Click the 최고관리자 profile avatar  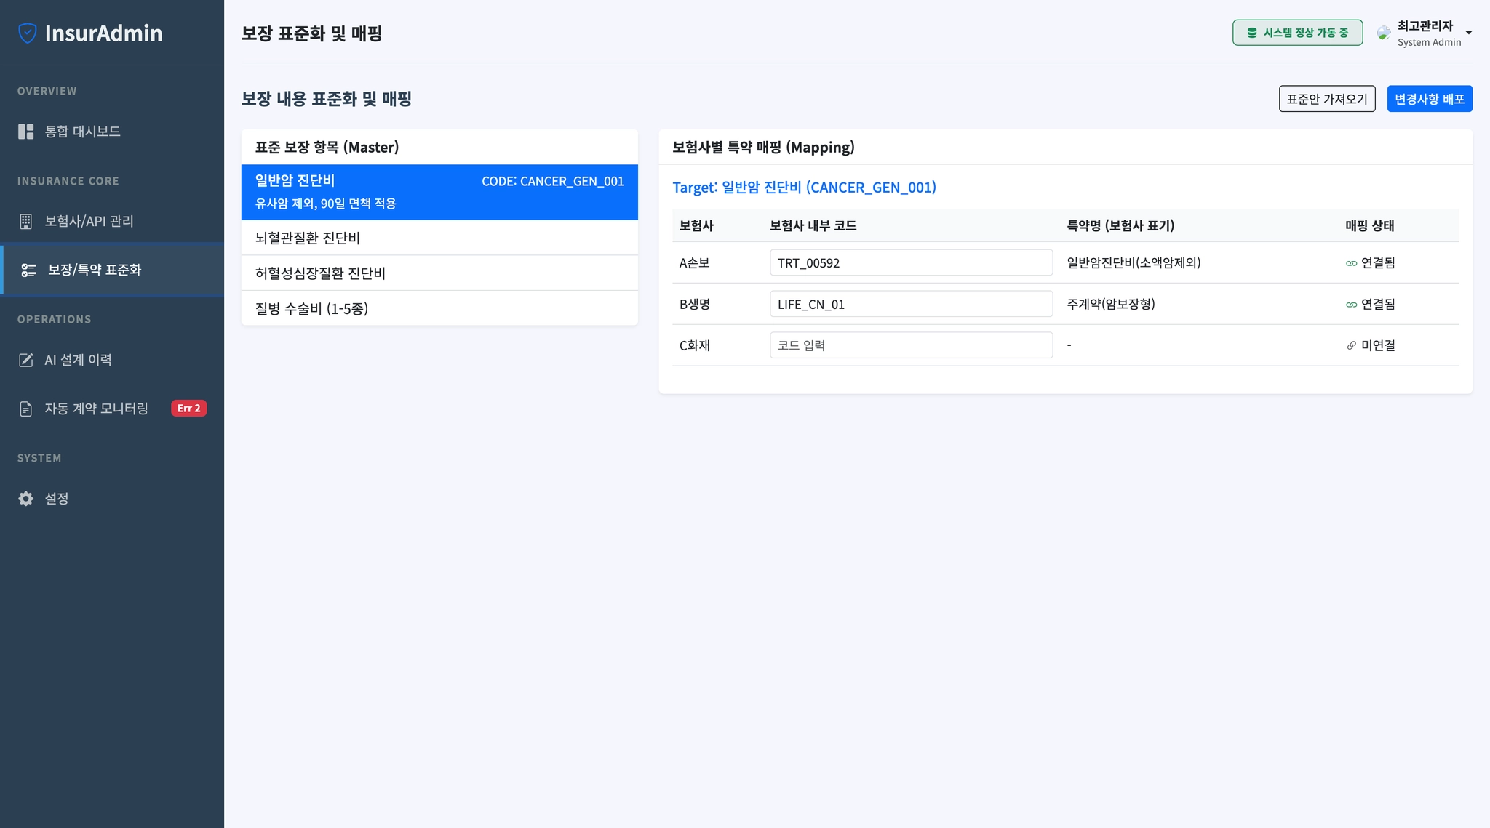point(1383,33)
